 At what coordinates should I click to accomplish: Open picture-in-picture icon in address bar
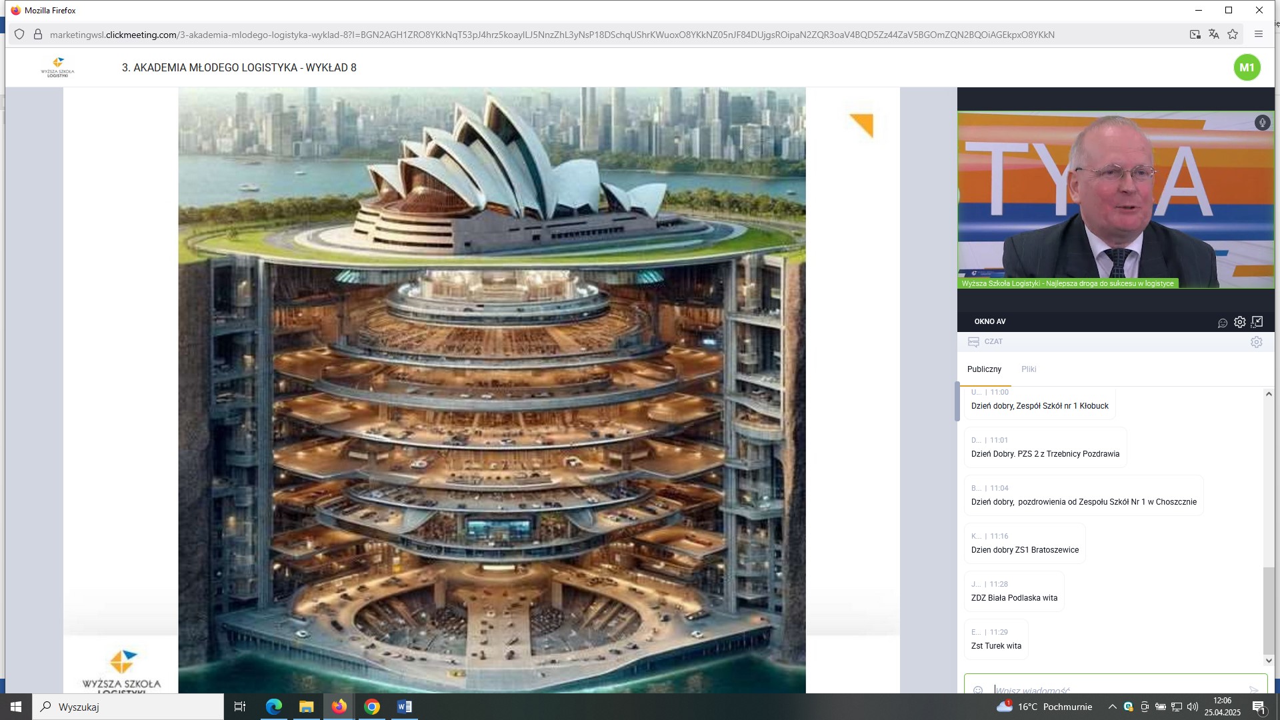point(1195,35)
